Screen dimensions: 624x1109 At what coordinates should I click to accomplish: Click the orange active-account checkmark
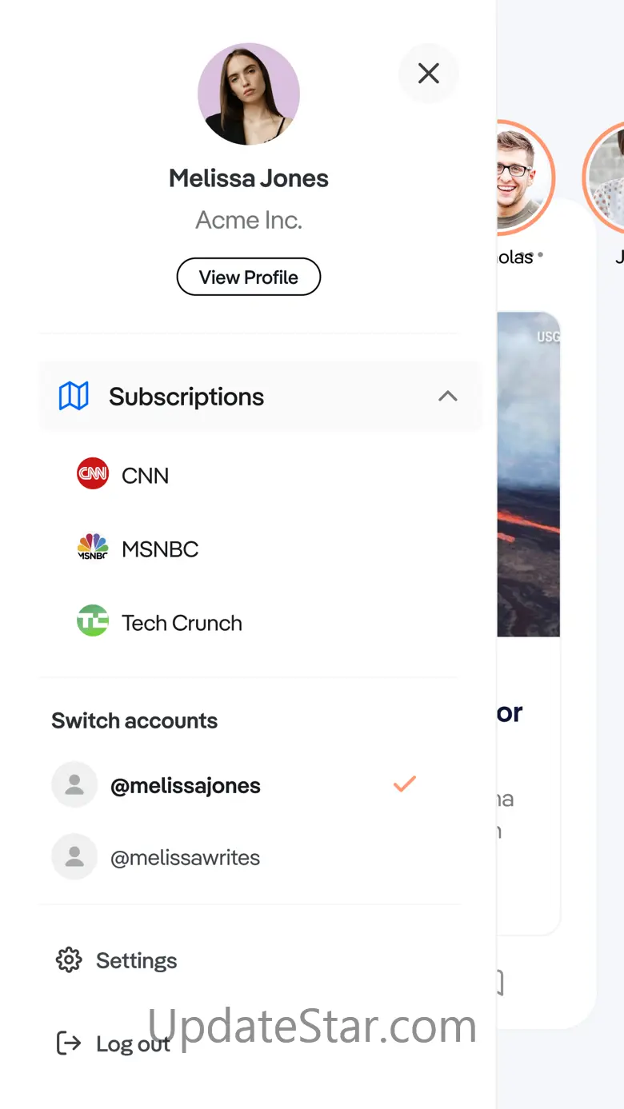click(405, 784)
